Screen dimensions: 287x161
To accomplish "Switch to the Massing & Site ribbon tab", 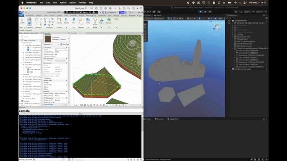I will [x=91, y=16].
